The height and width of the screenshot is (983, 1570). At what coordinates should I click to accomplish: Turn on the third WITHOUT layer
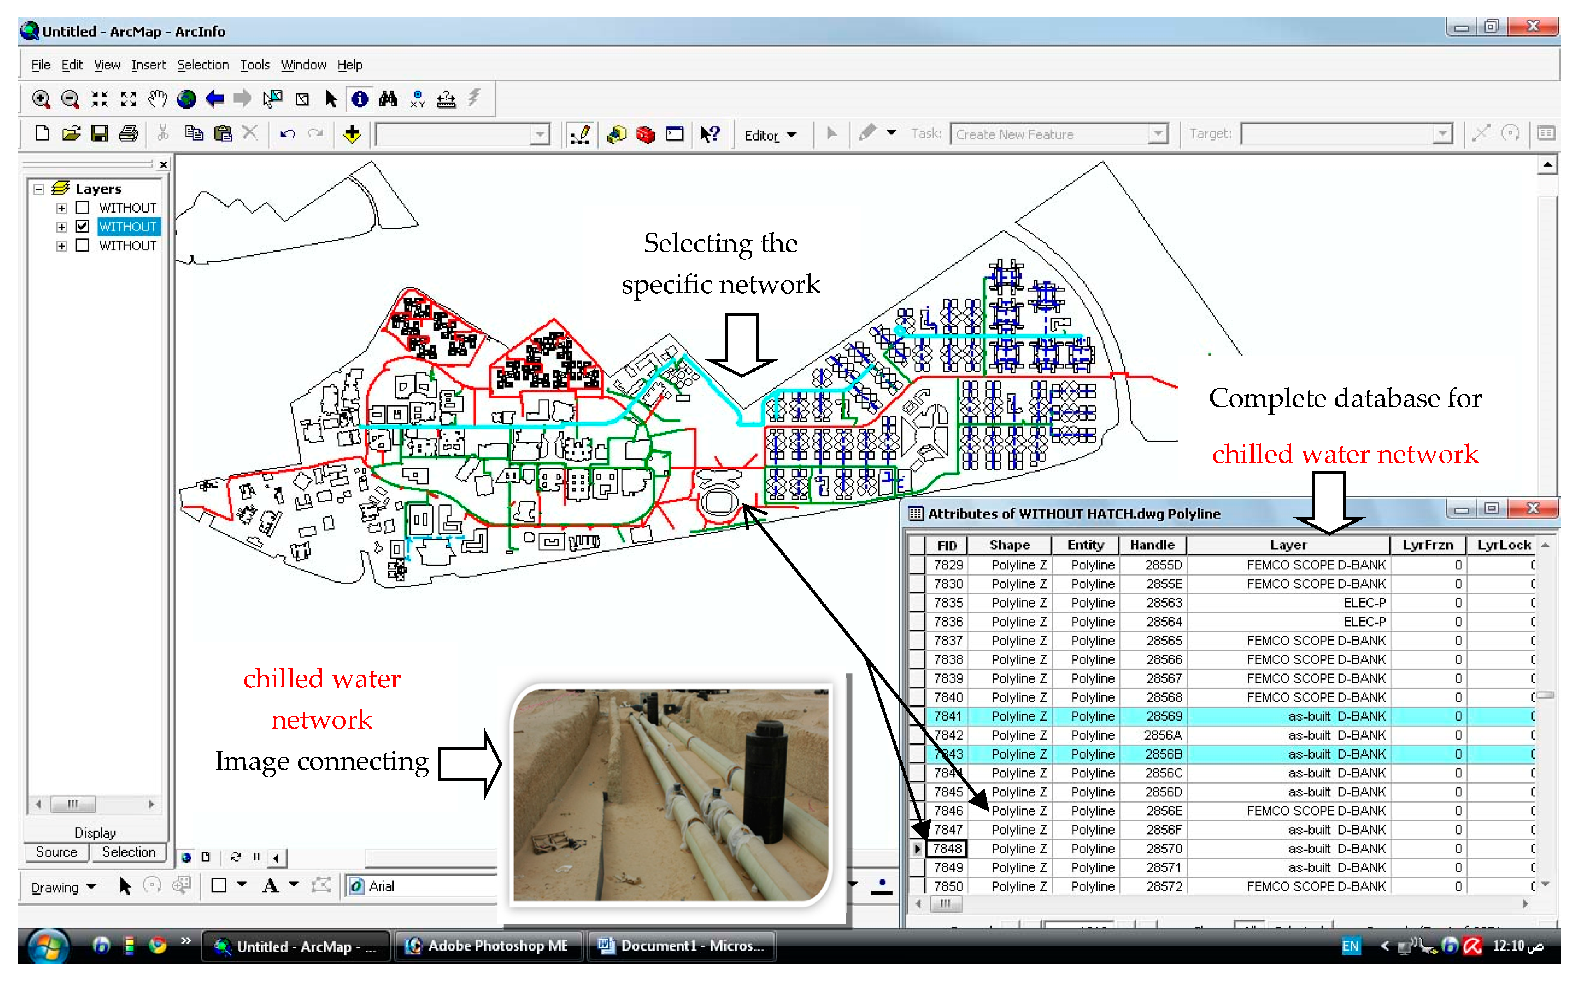coord(82,245)
